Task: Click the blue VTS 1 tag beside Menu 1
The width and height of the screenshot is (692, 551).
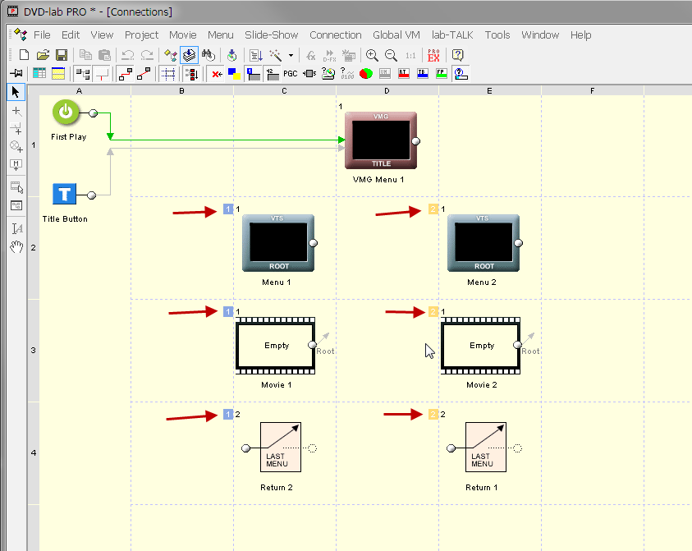Action: (228, 209)
